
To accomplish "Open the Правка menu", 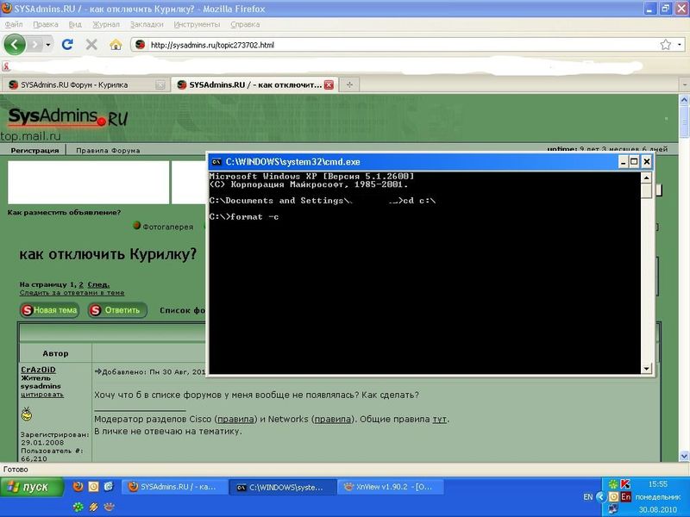I will pos(46,24).
